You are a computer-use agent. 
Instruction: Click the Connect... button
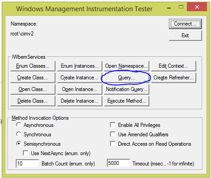coord(186,24)
